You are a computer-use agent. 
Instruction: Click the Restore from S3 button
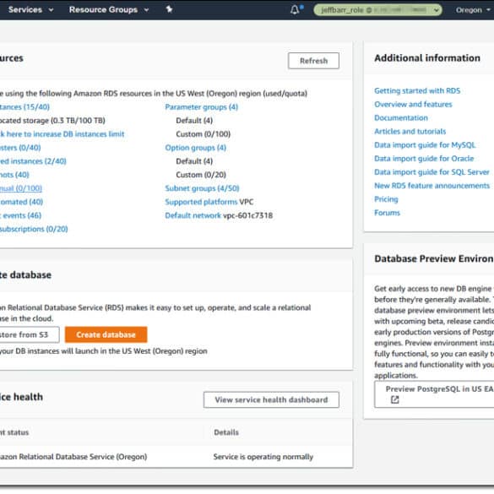[x=29, y=334]
